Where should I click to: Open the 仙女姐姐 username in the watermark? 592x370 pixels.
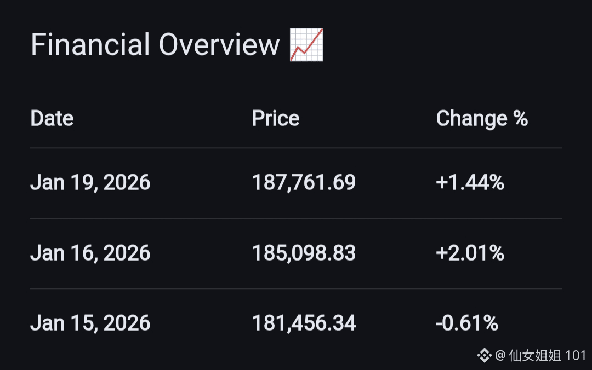[x=534, y=356]
